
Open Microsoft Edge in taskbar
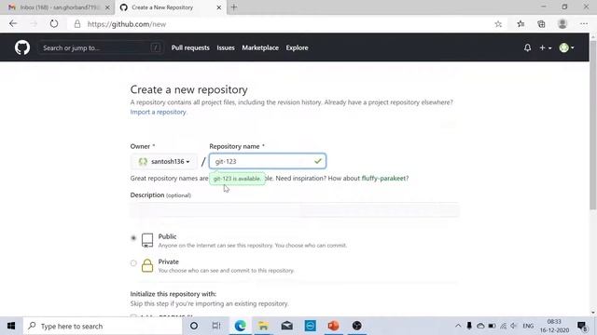point(241,326)
